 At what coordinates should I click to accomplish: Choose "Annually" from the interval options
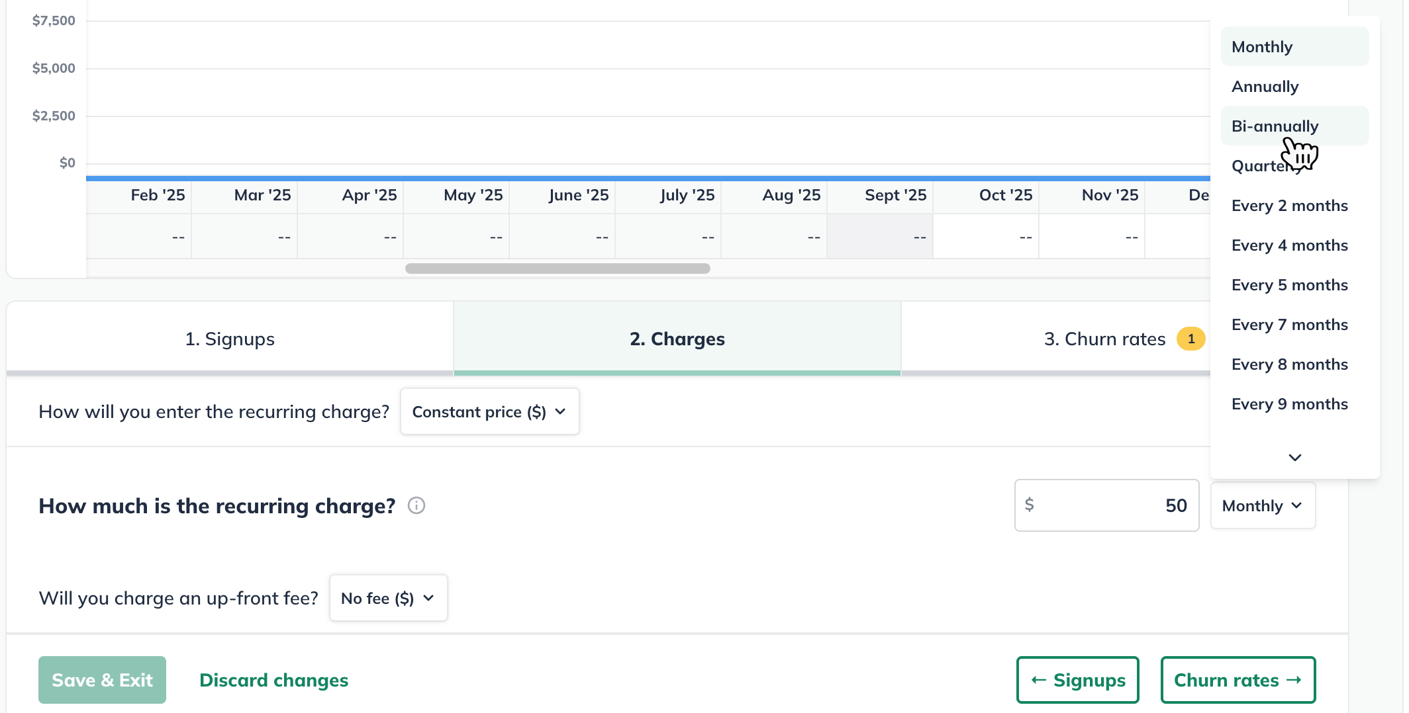[1265, 86]
